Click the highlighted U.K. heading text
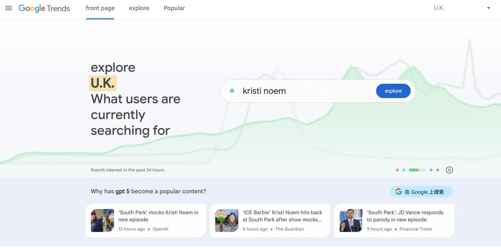This screenshot has width=501, height=248. click(x=103, y=83)
